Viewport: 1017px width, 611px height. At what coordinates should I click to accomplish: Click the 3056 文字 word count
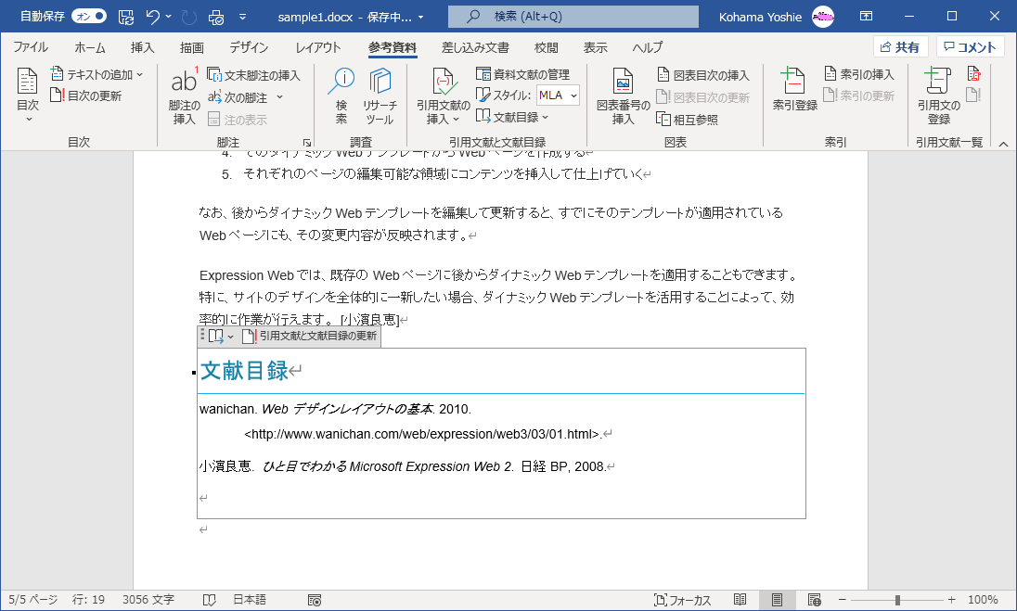[x=148, y=600]
